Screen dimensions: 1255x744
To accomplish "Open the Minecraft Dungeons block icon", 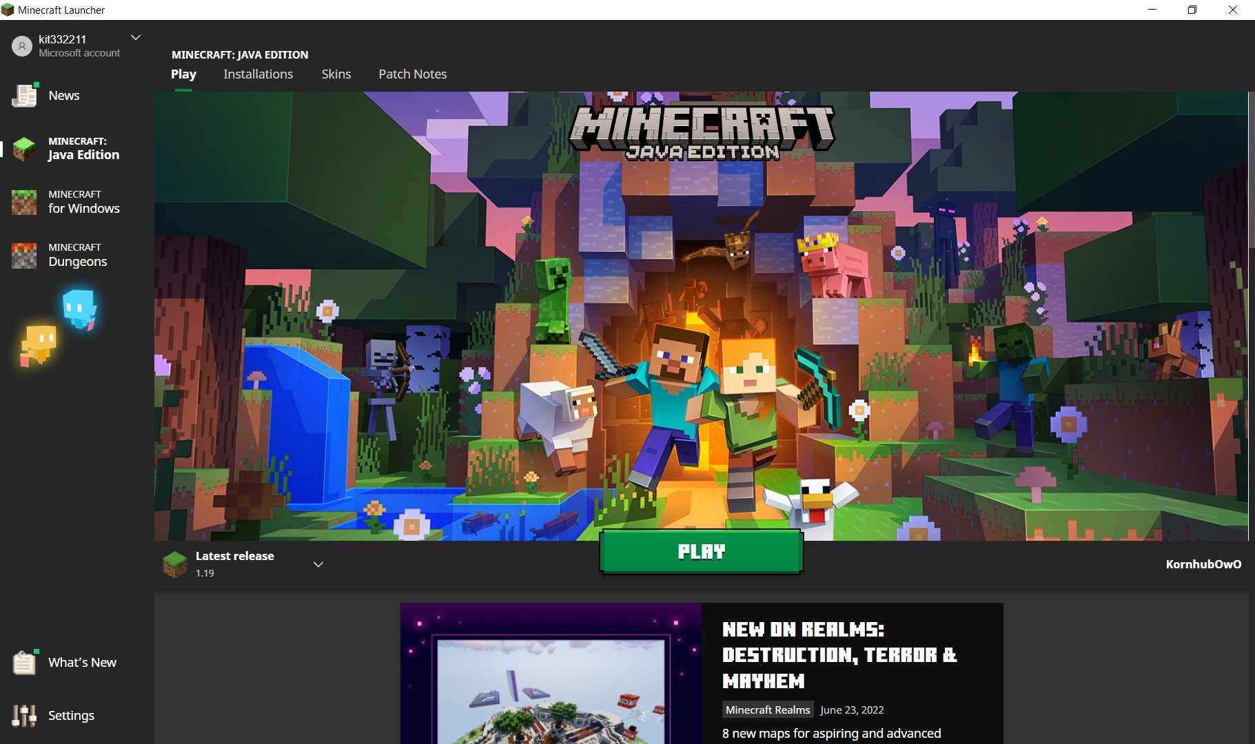I will [24, 255].
